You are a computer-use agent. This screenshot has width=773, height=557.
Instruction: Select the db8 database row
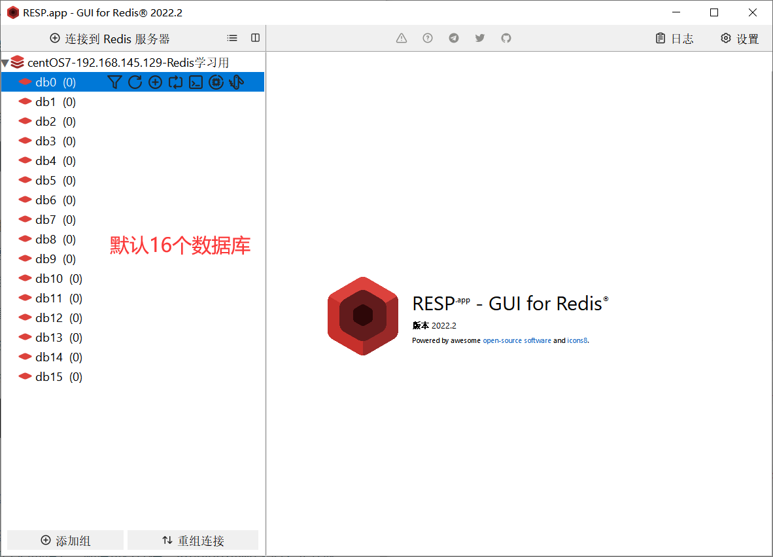point(133,240)
